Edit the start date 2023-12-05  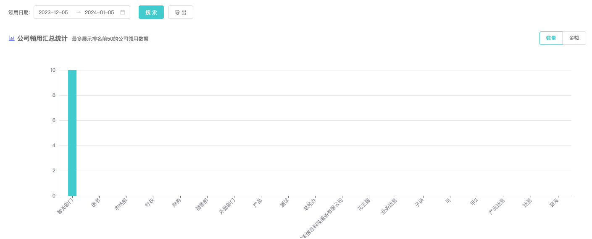coord(53,13)
